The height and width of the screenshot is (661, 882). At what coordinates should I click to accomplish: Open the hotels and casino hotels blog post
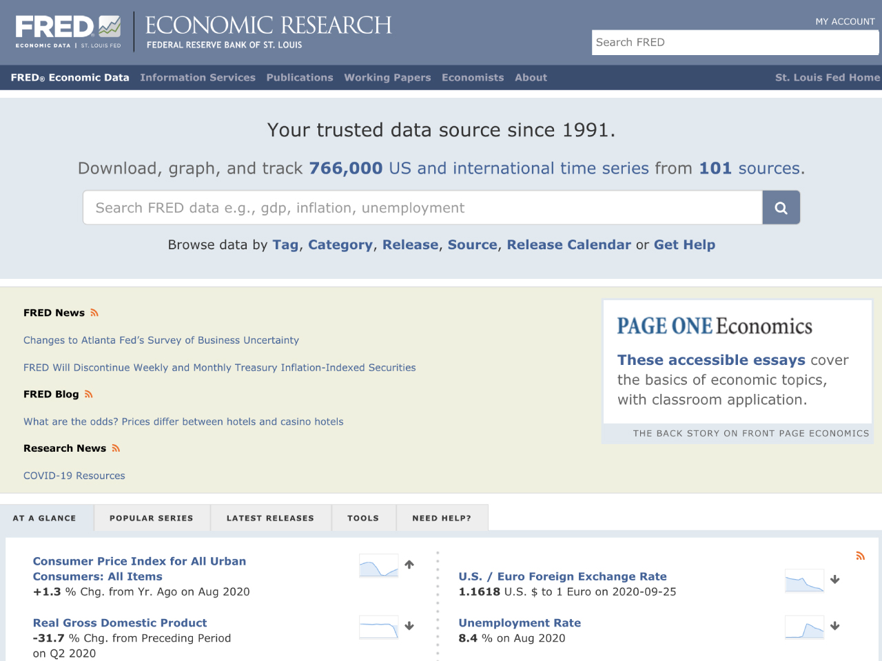[x=183, y=421]
